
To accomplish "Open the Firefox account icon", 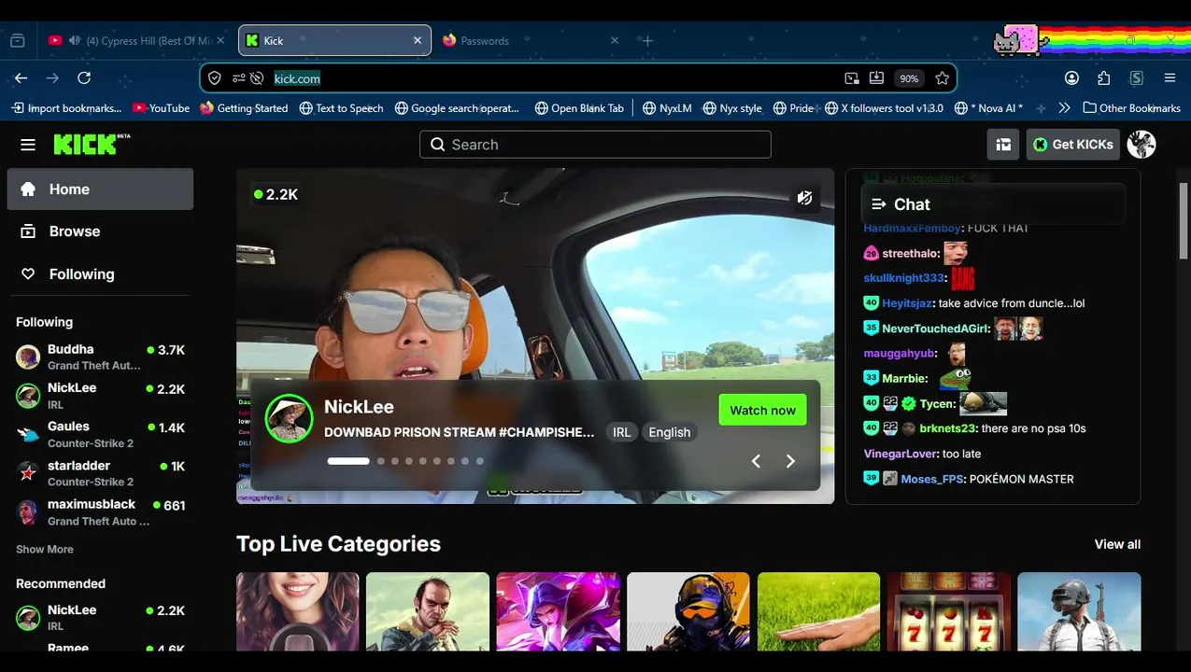I will pos(1071,78).
